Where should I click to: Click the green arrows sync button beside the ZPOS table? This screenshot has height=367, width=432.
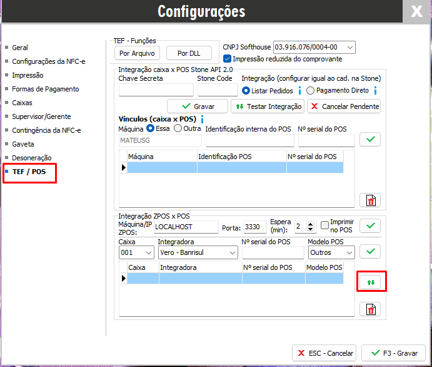[370, 282]
